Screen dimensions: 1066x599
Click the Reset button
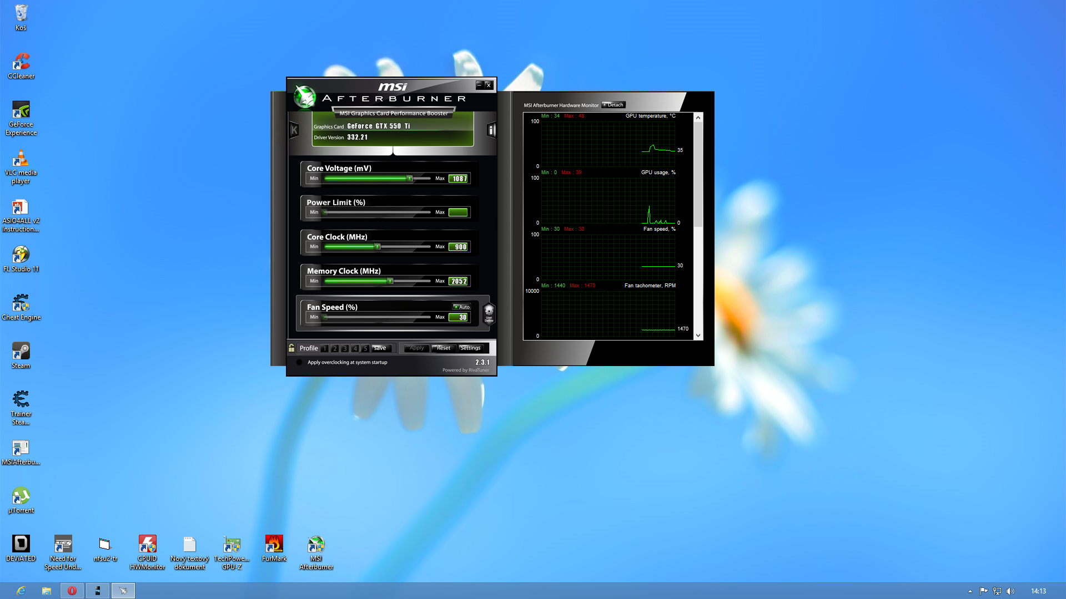[444, 348]
